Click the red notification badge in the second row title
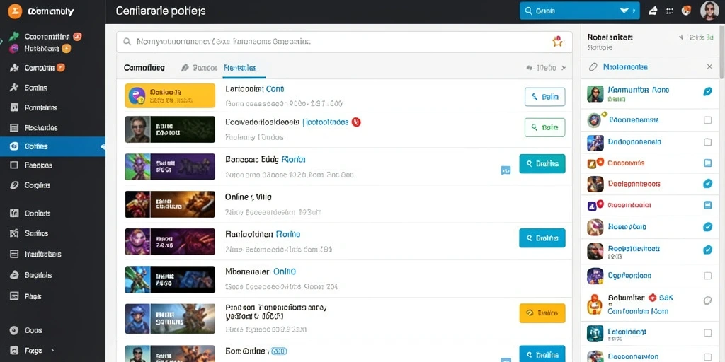 pos(355,122)
